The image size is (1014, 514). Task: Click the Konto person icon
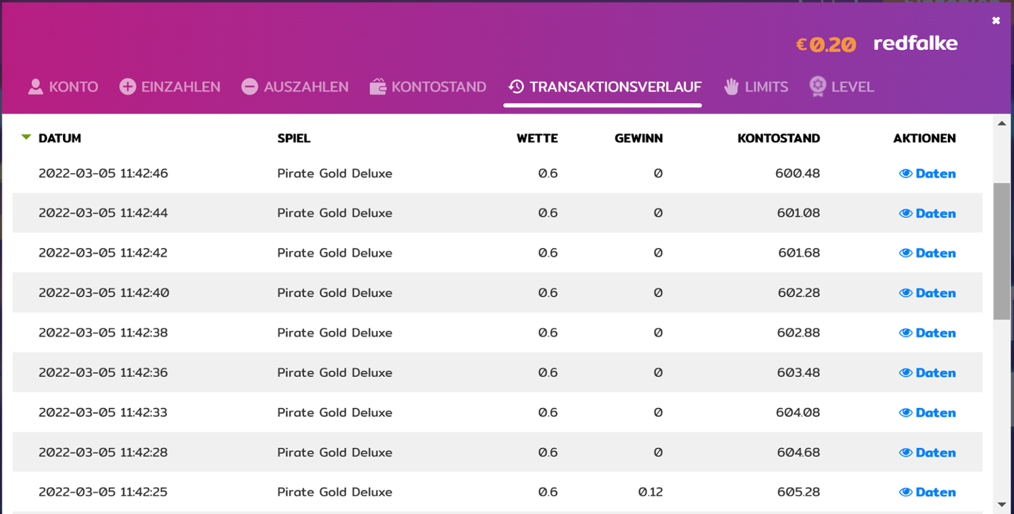[35, 87]
